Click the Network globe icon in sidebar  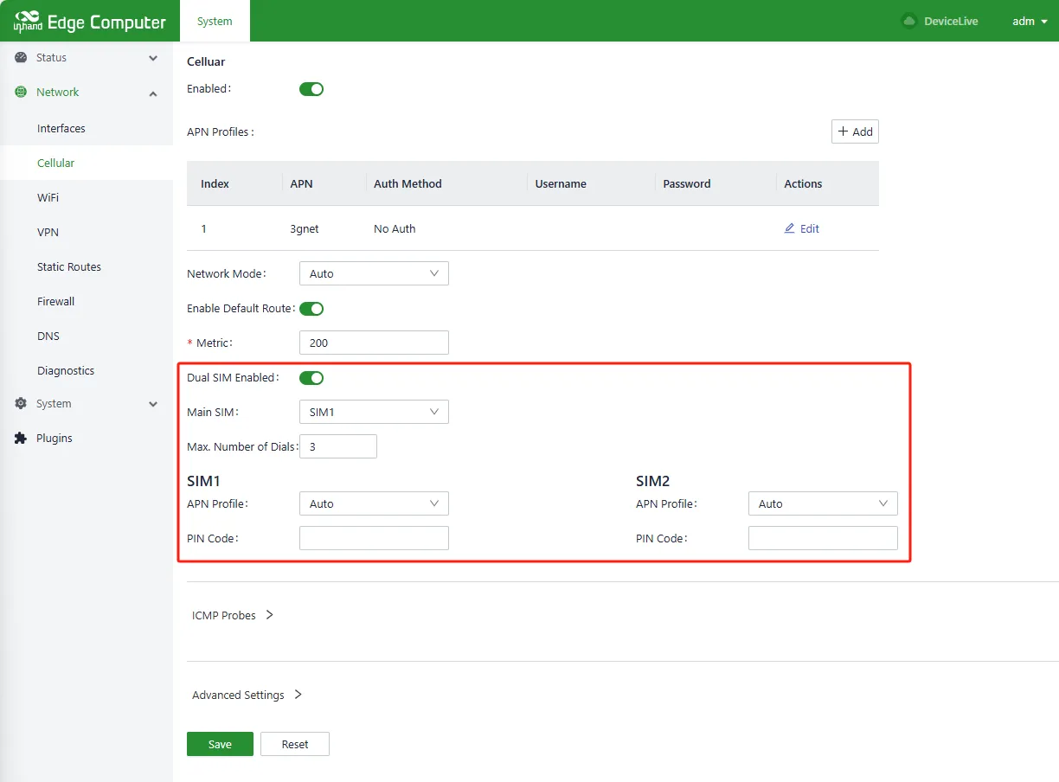point(21,93)
